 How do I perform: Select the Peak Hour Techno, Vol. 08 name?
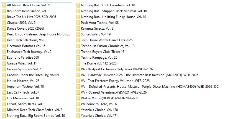[x=100, y=23]
